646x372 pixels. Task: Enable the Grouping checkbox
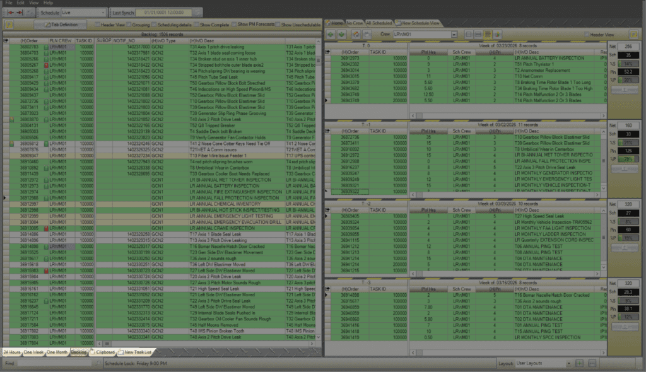coord(129,24)
